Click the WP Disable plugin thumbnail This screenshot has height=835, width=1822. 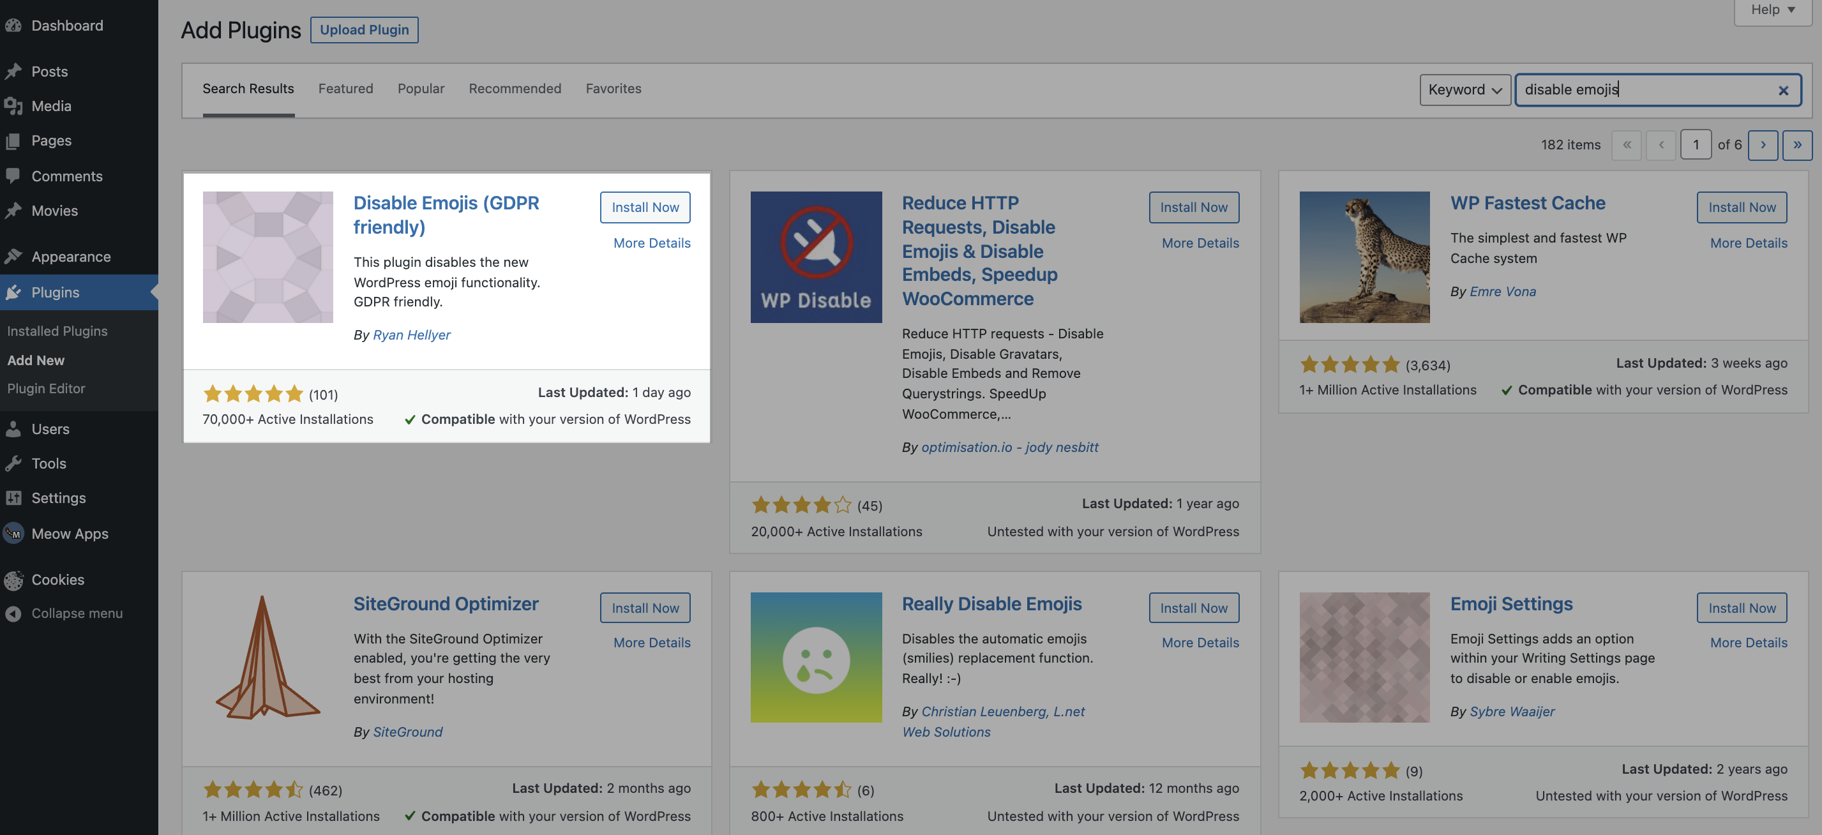(815, 257)
